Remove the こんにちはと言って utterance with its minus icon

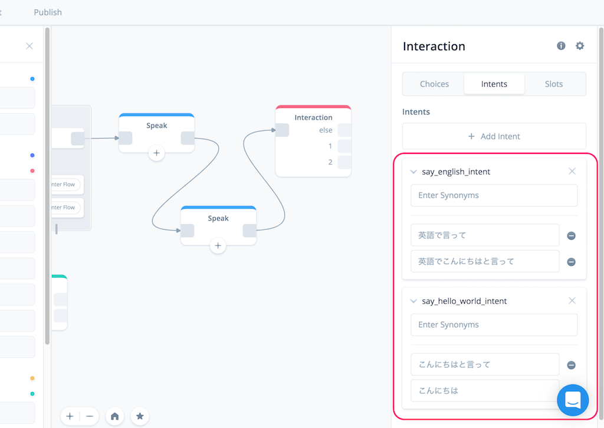point(570,364)
